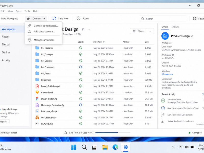Open Settings via the gear icon
Image resolution: width=204 pixels, height=153 pixels.
[x=195, y=19]
